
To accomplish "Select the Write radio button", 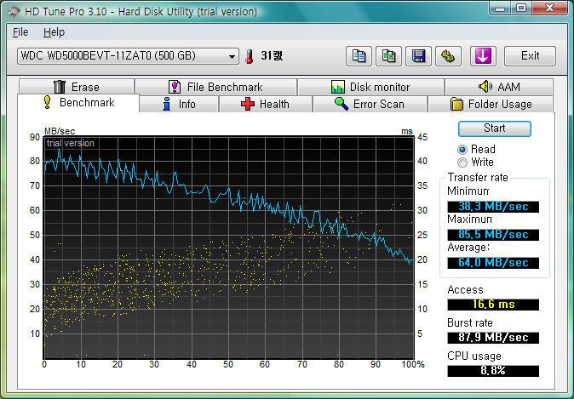I will click(462, 162).
